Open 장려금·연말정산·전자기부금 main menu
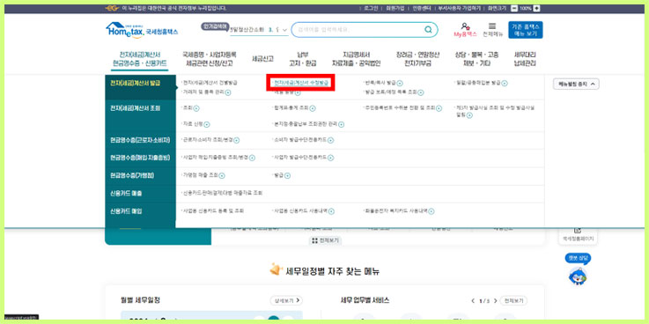 tap(417, 59)
